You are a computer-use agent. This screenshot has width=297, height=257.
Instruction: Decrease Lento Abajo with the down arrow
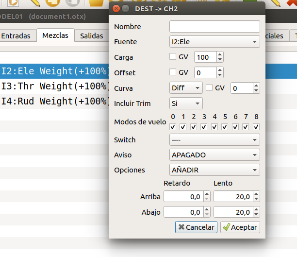click(256, 215)
